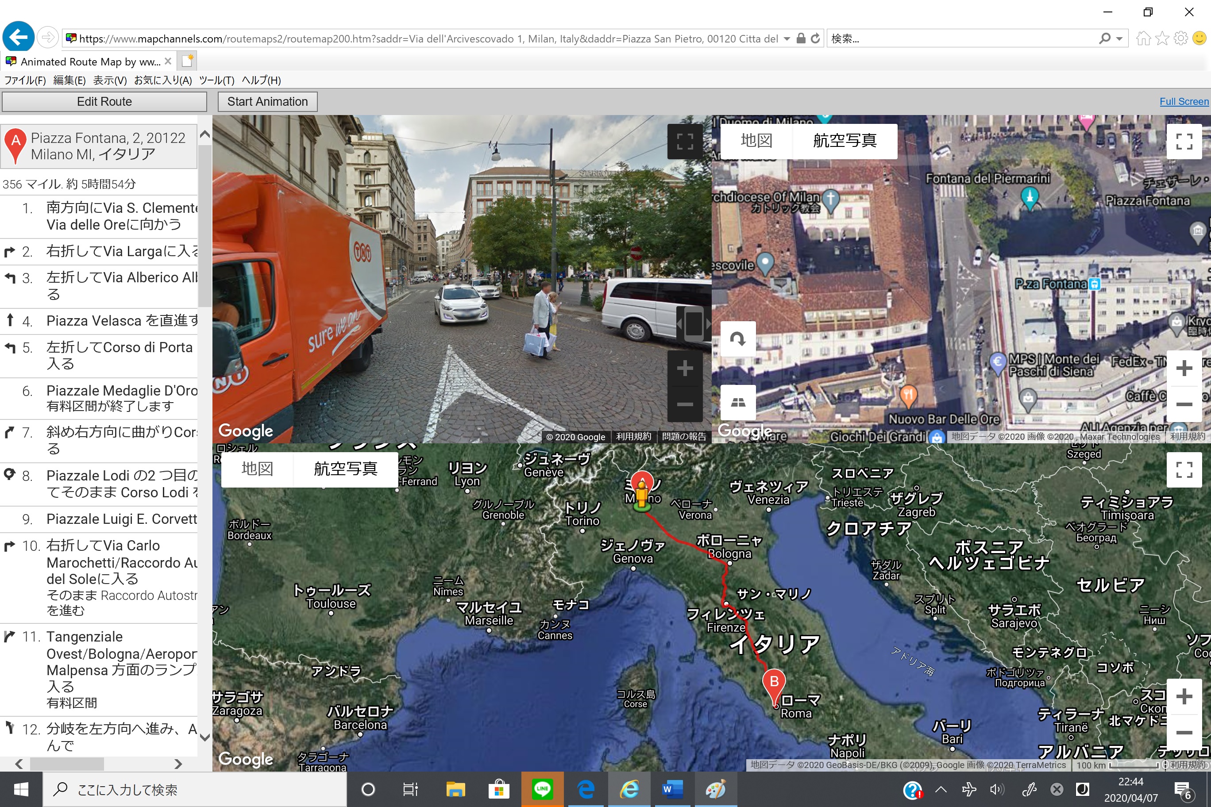Expand search provider dropdown arrow
The width and height of the screenshot is (1211, 807).
pyautogui.click(x=1119, y=38)
